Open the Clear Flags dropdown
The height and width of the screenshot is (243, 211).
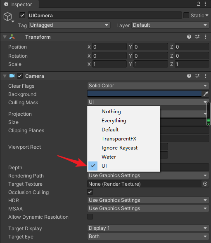148,86
